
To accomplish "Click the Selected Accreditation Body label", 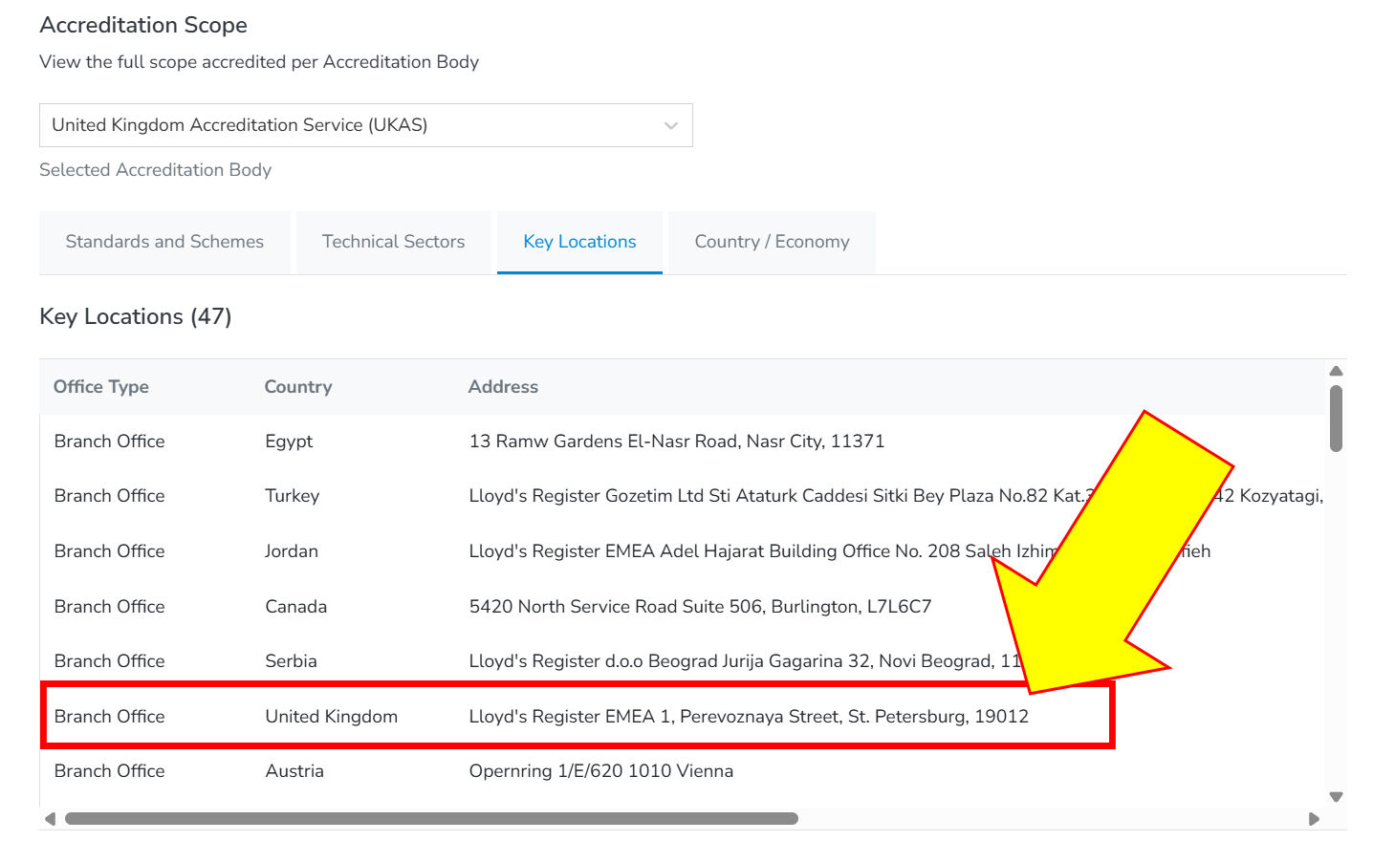I will click(156, 170).
